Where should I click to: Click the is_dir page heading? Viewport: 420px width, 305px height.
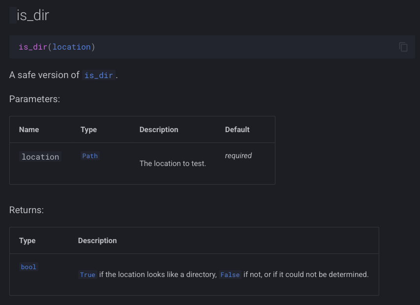point(33,15)
